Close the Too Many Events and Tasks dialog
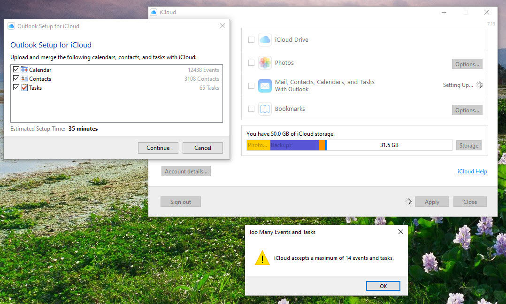The image size is (506, 304). coord(401,232)
